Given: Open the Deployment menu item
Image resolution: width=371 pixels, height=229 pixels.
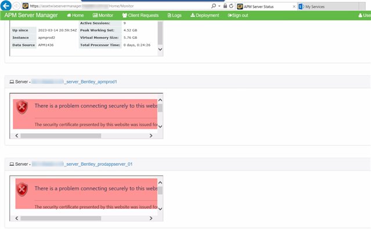Looking at the screenshot, I should coord(205,15).
